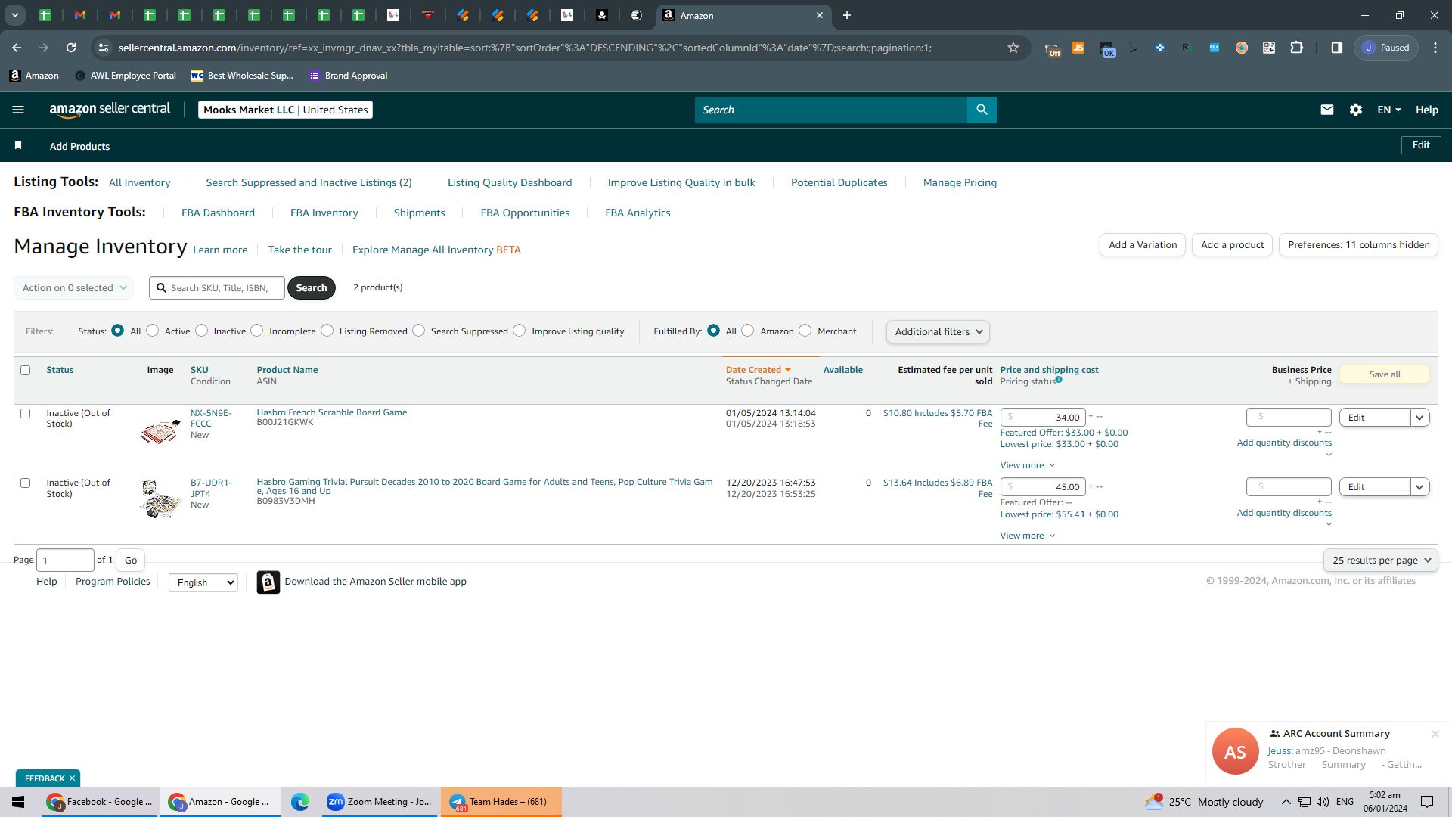Open Manage Pricing tool
Viewport: 1452px width, 817px height.
[x=960, y=182]
